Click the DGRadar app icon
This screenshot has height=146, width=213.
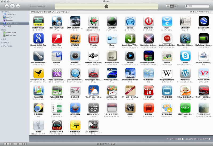(112, 21)
